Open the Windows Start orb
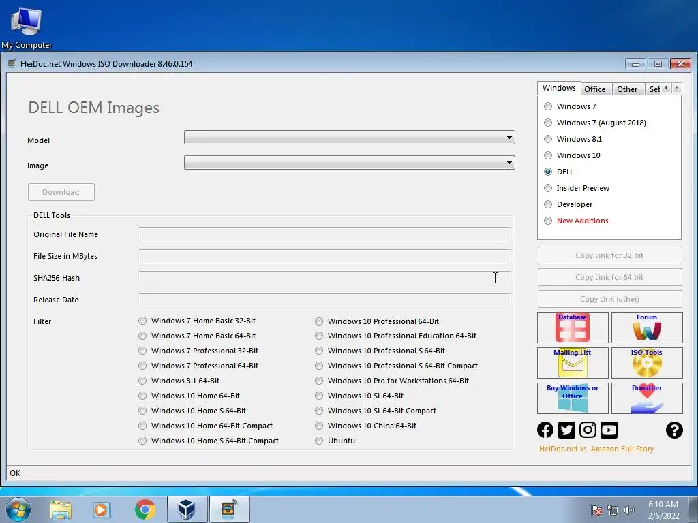Screen dimensions: 698x523 tap(18, 509)
